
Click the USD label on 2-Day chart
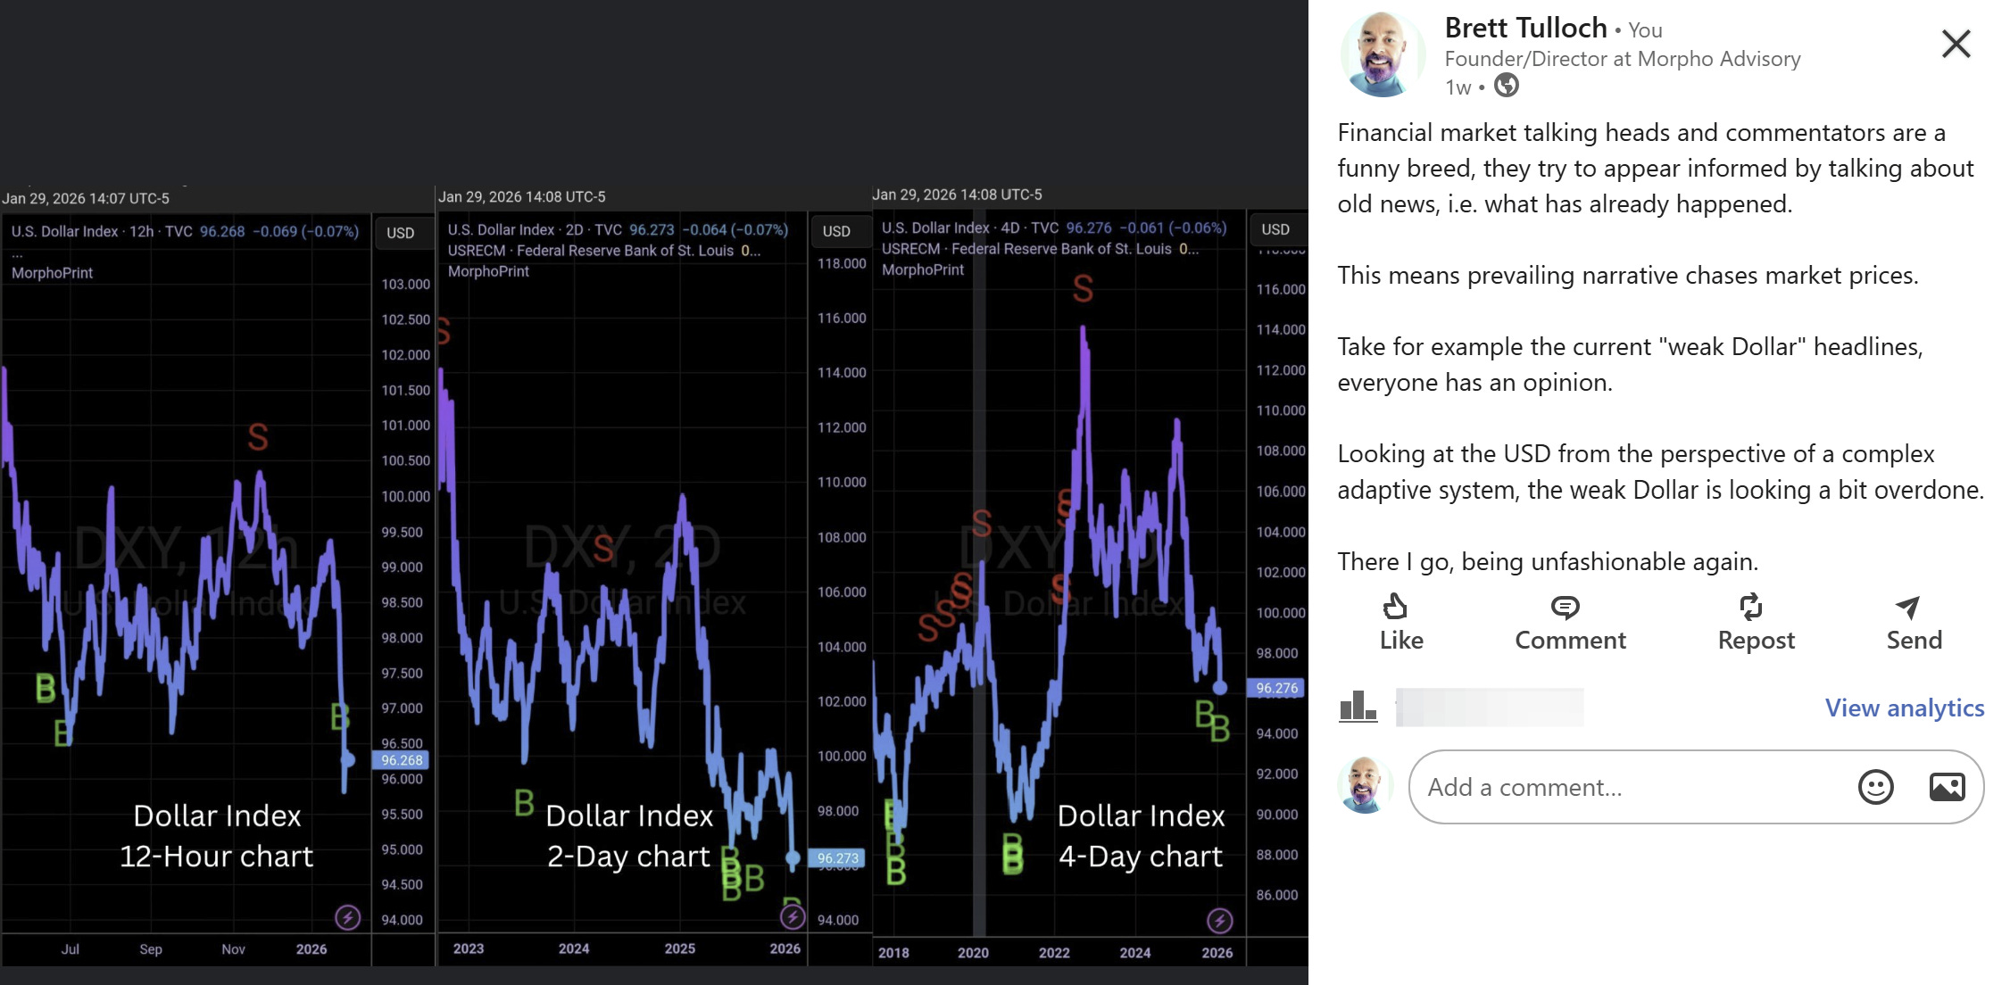coord(835,231)
